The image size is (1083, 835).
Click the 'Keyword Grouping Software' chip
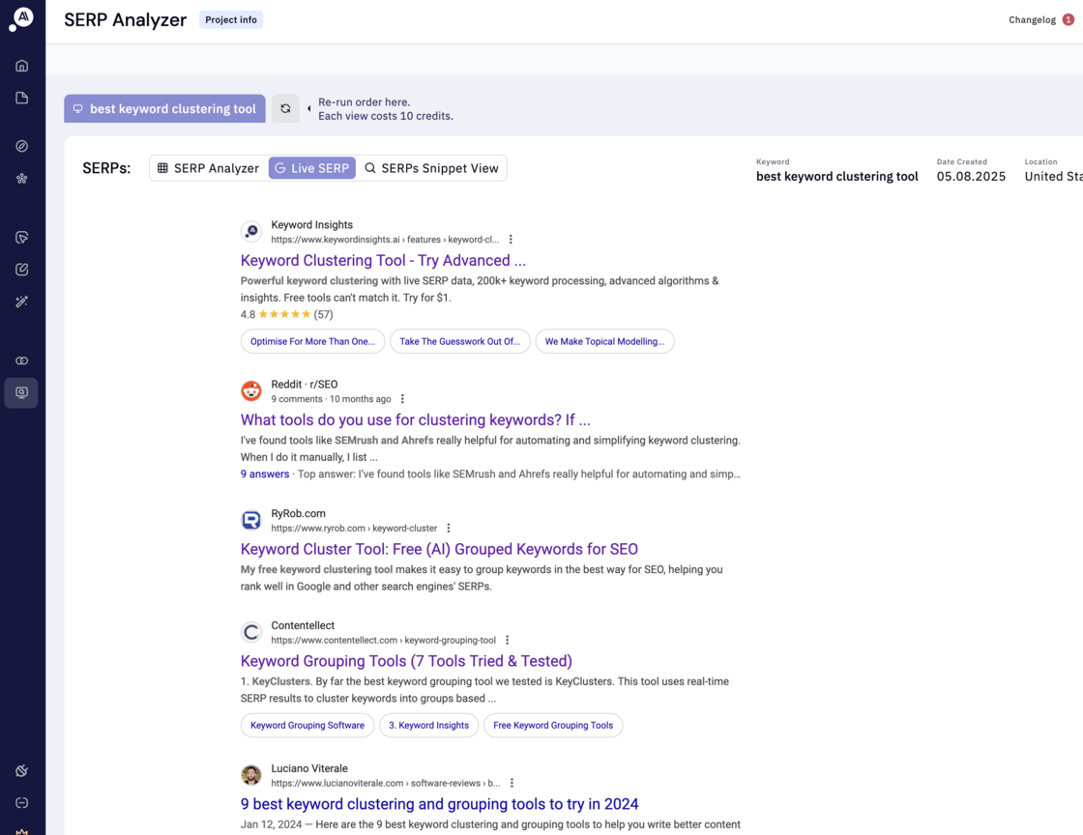tap(307, 725)
